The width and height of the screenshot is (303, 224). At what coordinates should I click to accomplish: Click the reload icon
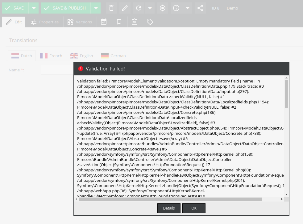point(138,8)
